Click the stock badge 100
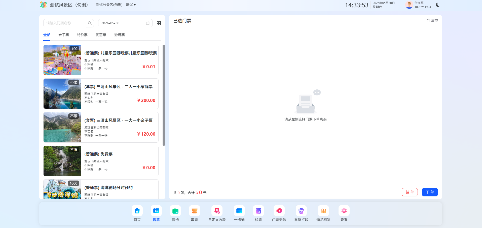 click(75, 49)
